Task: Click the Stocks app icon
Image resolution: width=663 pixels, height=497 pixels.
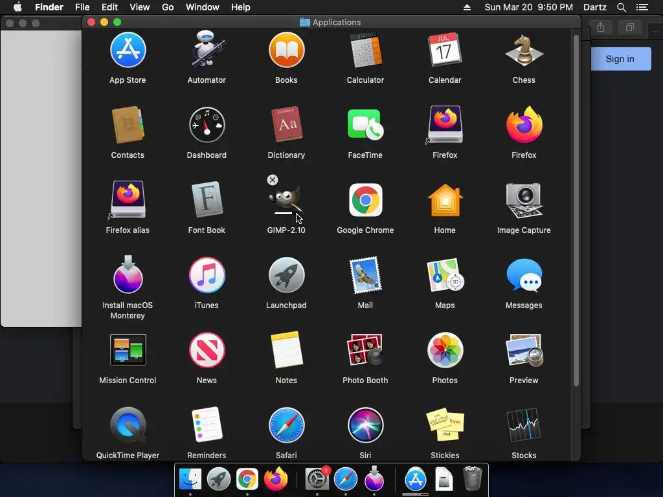Action: [x=524, y=425]
